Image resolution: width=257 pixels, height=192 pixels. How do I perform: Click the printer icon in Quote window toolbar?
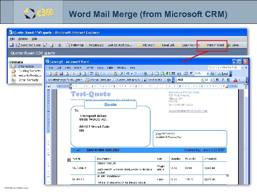point(51,45)
